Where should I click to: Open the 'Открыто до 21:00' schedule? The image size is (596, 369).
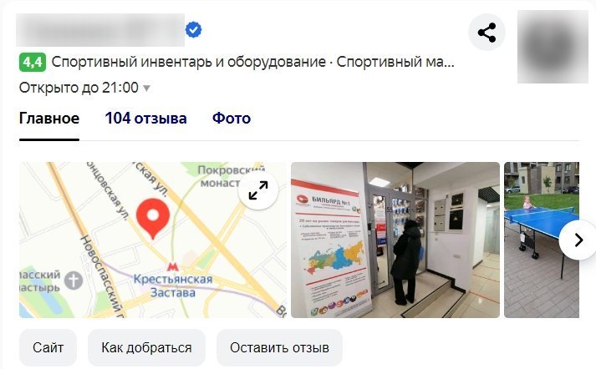click(79, 88)
